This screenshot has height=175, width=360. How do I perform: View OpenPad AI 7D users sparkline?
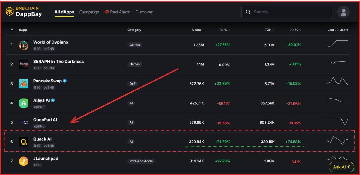[338, 121]
